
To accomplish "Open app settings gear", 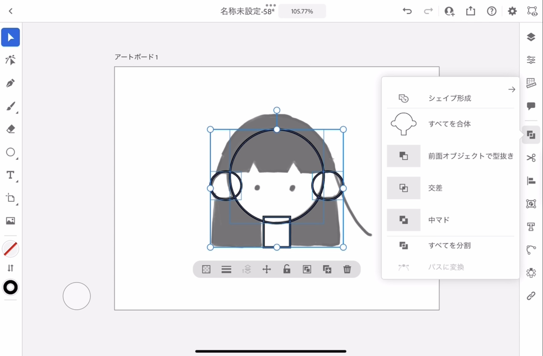I will point(512,11).
